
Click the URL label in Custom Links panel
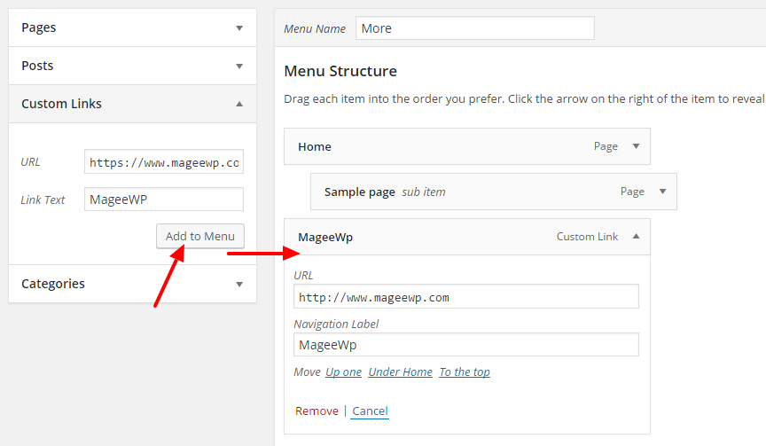pyautogui.click(x=30, y=162)
